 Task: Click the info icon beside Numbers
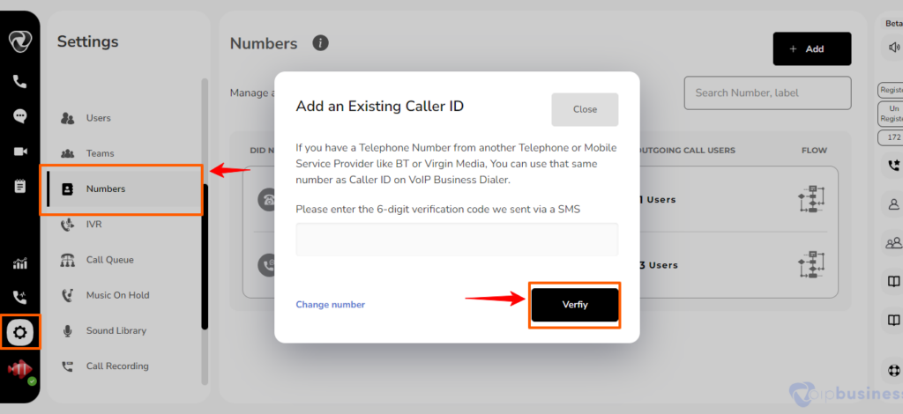pos(320,43)
